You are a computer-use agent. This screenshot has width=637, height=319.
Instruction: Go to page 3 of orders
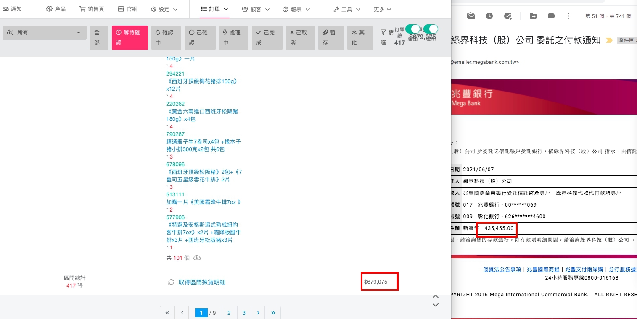tap(244, 313)
